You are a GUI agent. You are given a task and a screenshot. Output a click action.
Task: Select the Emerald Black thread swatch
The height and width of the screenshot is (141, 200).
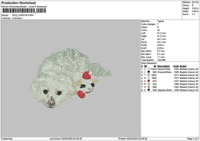148,72
